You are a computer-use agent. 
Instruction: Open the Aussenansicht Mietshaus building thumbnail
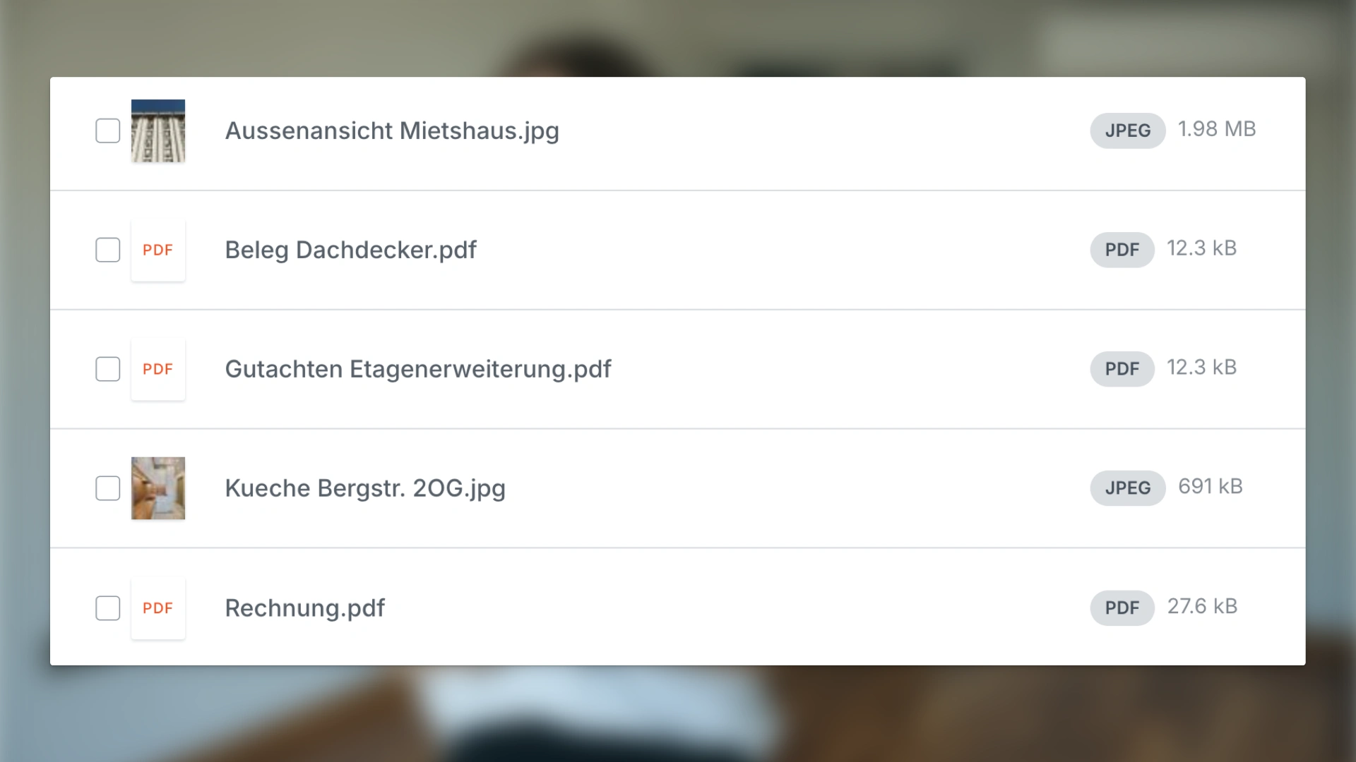[158, 131]
